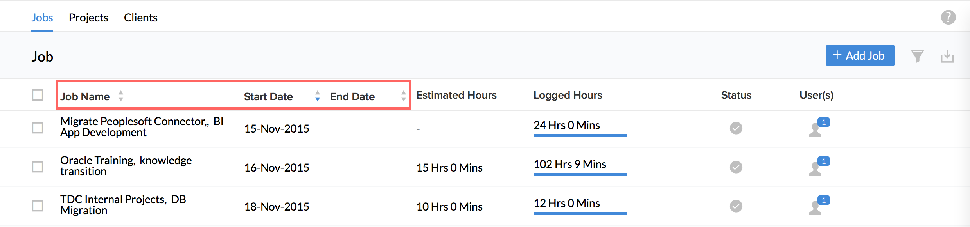Sort by Start Date using sort arrows
Screen dimensions: 970x227
(x=318, y=96)
